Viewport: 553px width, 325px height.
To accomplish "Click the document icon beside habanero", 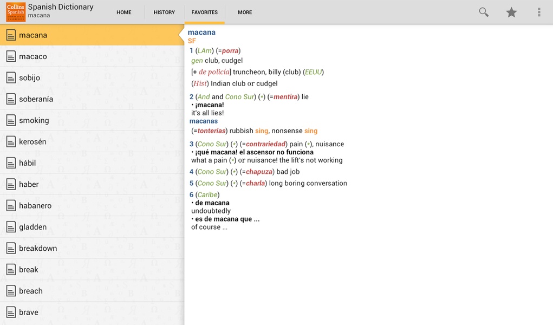I will tap(11, 206).
